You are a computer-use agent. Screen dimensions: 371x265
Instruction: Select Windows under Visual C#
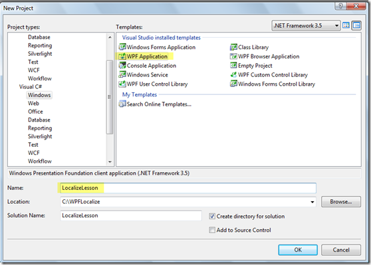[x=39, y=95]
